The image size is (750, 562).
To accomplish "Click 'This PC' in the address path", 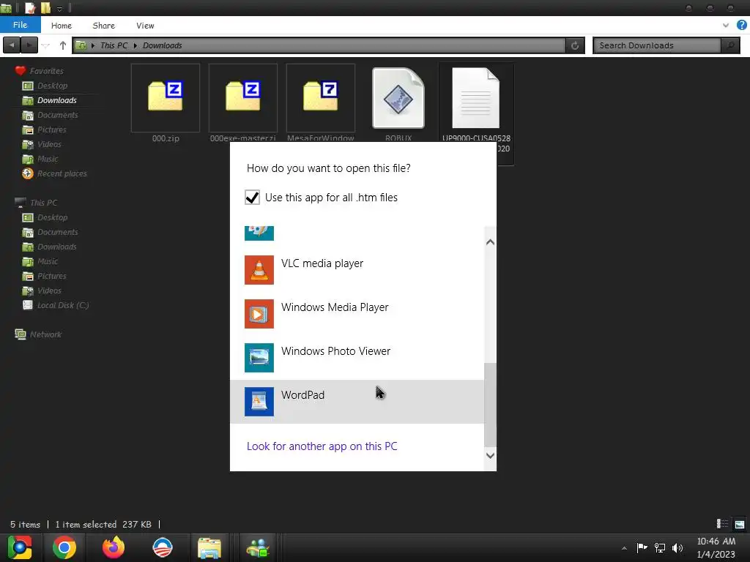I will pos(114,45).
